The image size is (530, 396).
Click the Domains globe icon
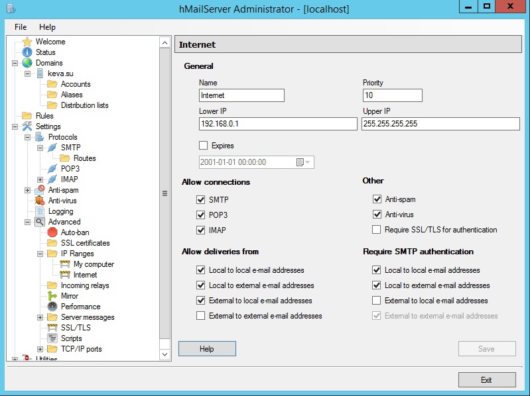27,63
